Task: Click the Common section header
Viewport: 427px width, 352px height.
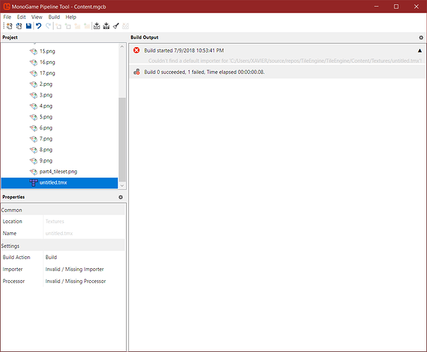Action: point(63,210)
